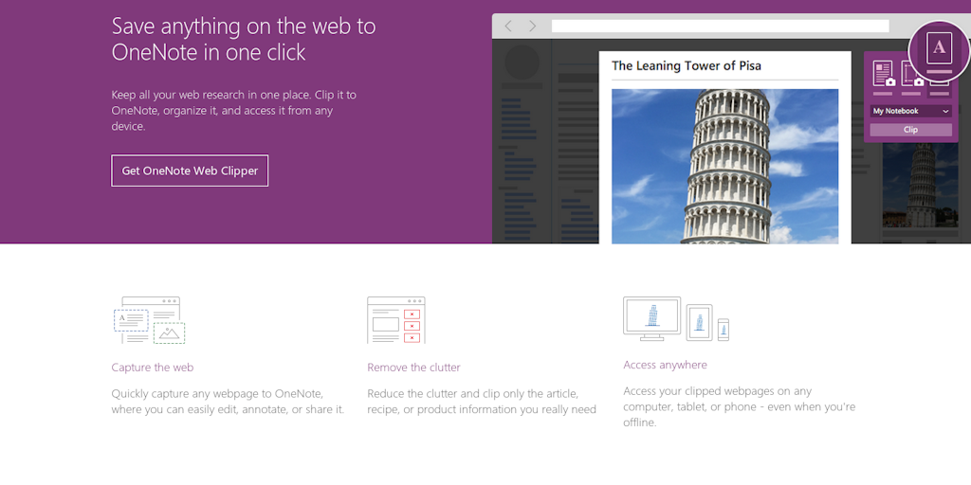This screenshot has width=971, height=485.
Task: Select the full page clip mode icon
Action: tap(883, 74)
